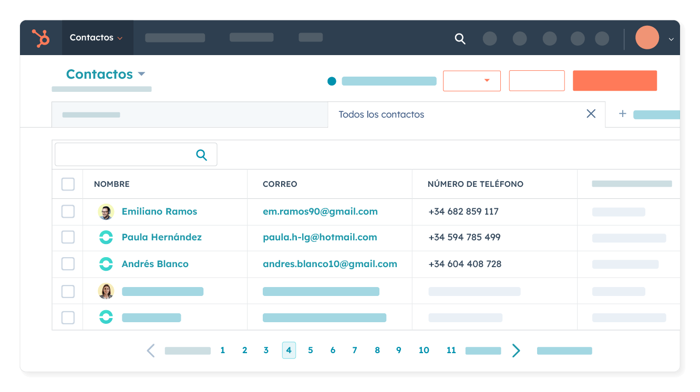Check the box for Emiliano Ramos
Screen dimensions: 700x392
pos(68,211)
